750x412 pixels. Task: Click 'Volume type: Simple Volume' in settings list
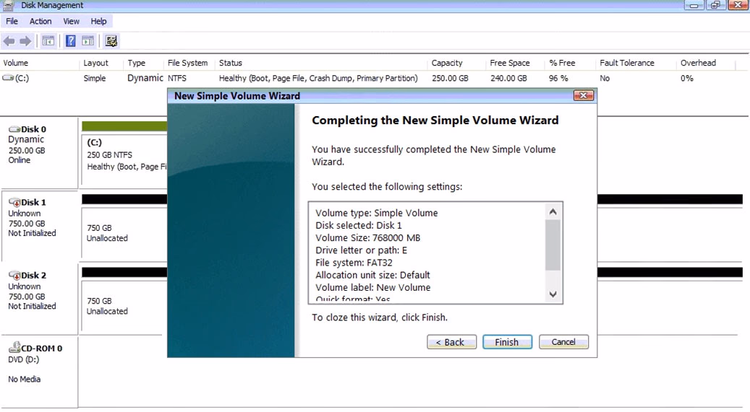[x=376, y=213]
